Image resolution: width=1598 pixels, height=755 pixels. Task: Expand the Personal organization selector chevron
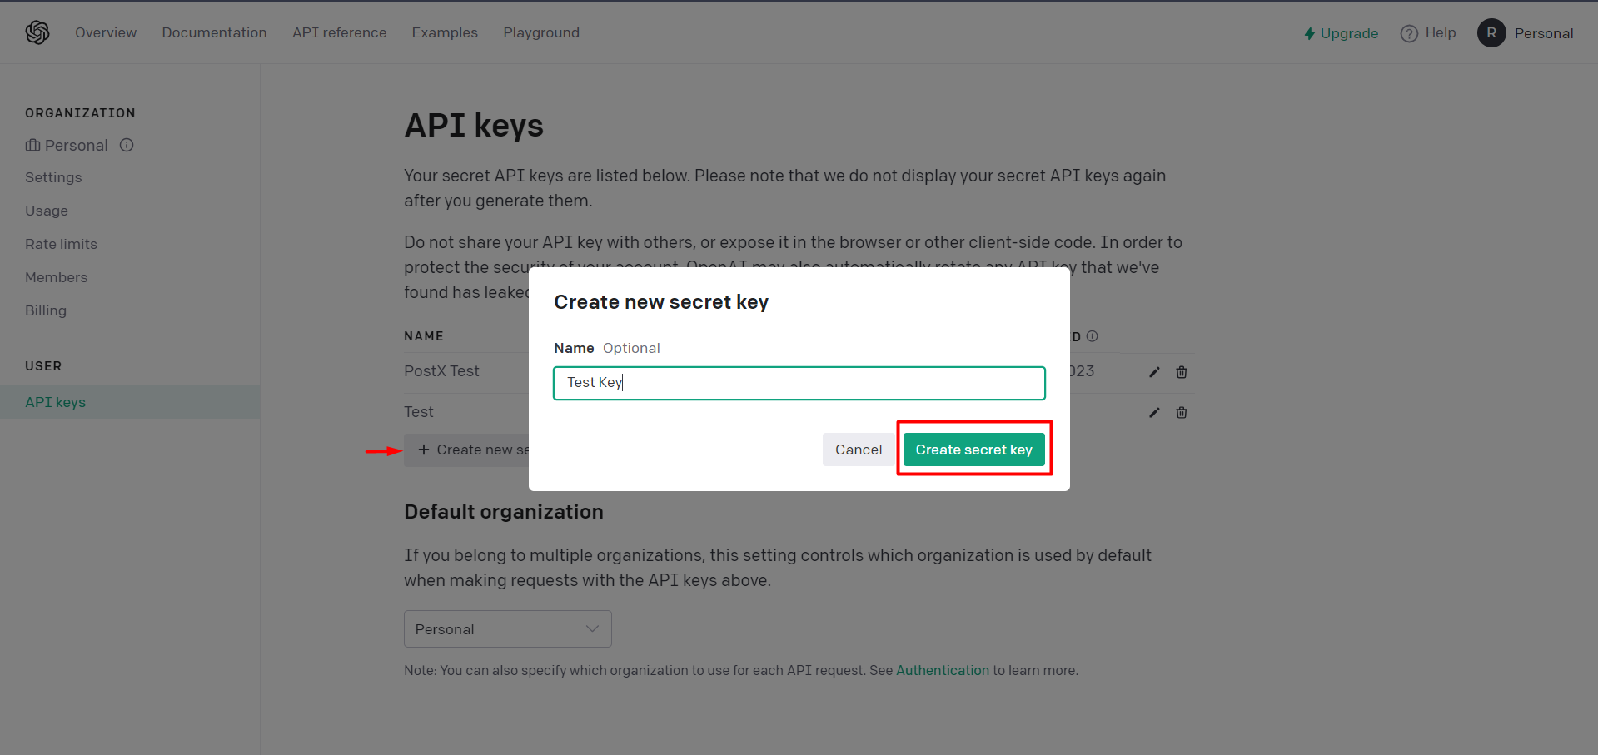tap(590, 628)
